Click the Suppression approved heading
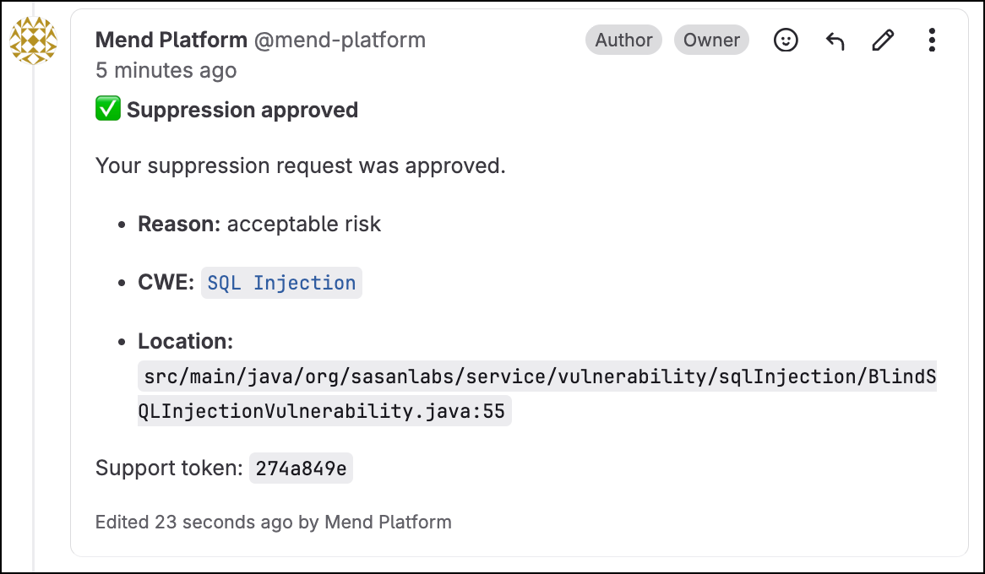This screenshot has width=985, height=574. click(x=242, y=110)
